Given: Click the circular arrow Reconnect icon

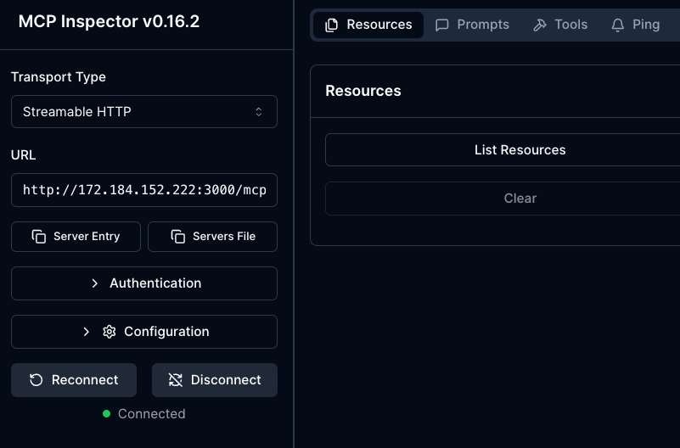Looking at the screenshot, I should (x=37, y=380).
